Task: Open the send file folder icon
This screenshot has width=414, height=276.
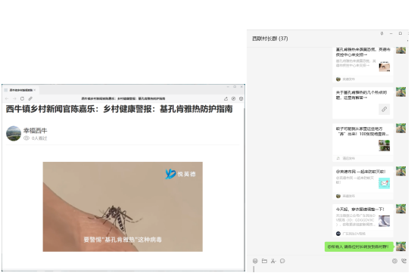Action: [264, 261]
